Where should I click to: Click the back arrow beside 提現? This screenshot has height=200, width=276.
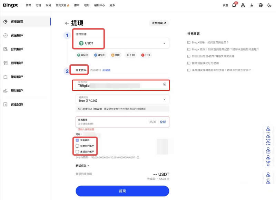tap(67, 23)
